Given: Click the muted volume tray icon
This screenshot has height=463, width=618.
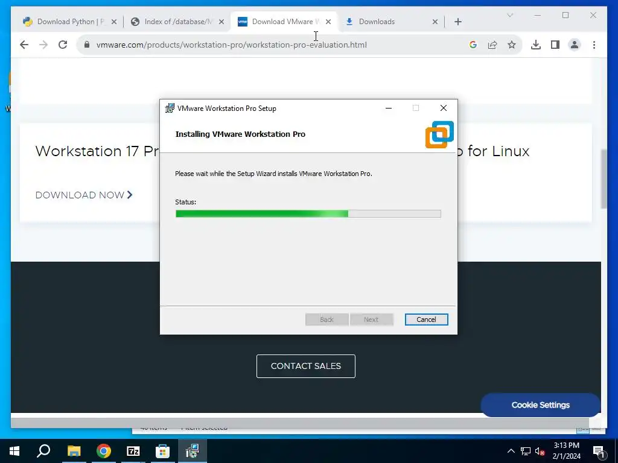Looking at the screenshot, I should pos(540,451).
